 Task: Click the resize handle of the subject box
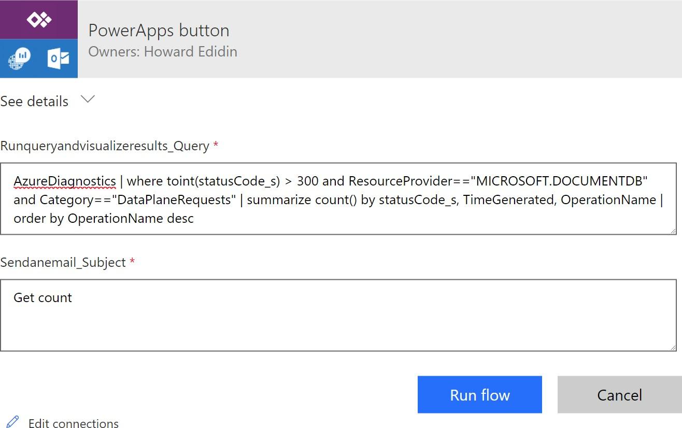tap(672, 347)
